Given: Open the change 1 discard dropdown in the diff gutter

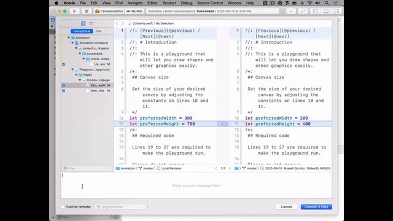Looking at the screenshot, I should click(223, 124).
